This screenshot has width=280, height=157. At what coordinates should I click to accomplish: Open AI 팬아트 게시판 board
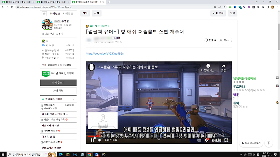click(52, 142)
